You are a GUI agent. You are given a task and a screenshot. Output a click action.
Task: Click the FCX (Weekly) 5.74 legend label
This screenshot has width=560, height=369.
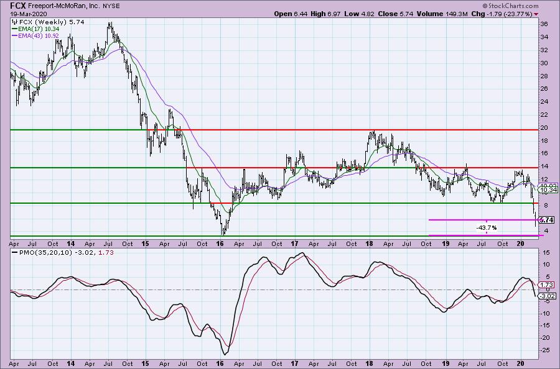coord(52,22)
